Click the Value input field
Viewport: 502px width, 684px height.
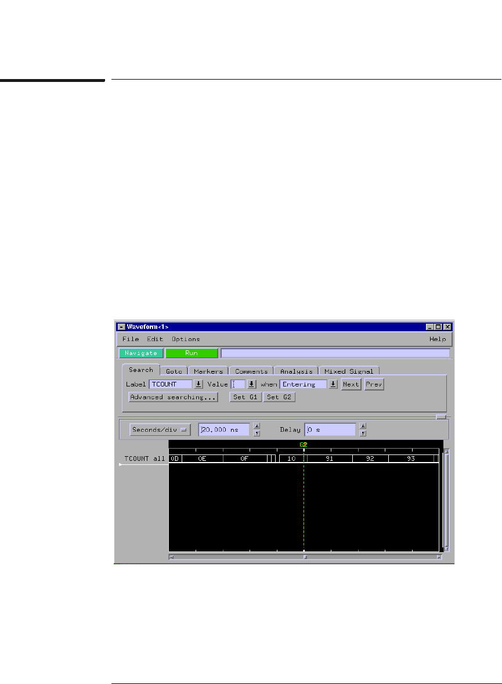(238, 384)
